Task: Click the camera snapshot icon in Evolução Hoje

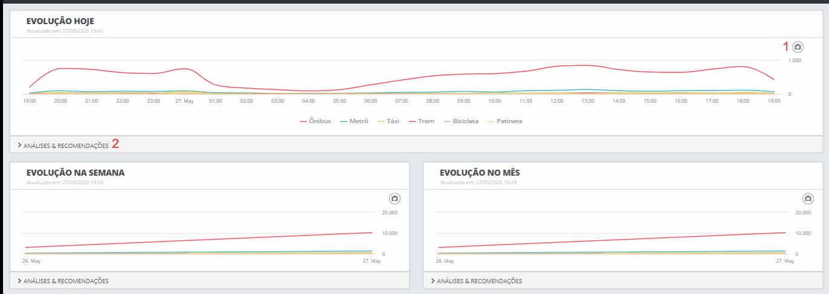Action: 798,47
